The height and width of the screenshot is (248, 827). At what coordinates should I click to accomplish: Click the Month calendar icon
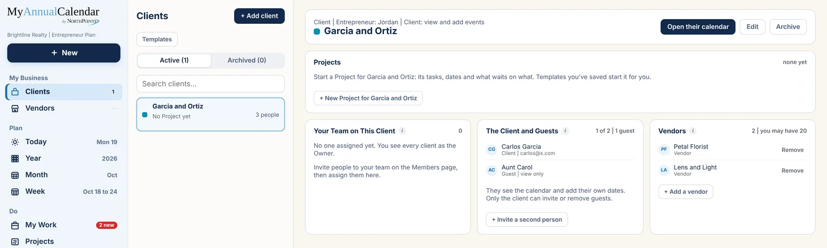click(15, 175)
